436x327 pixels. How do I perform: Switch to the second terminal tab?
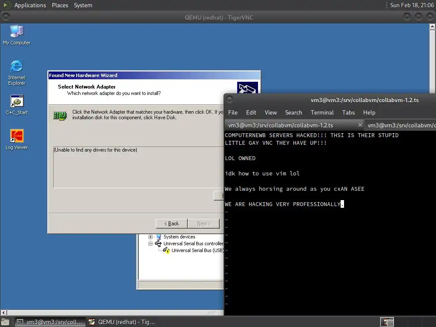point(400,126)
